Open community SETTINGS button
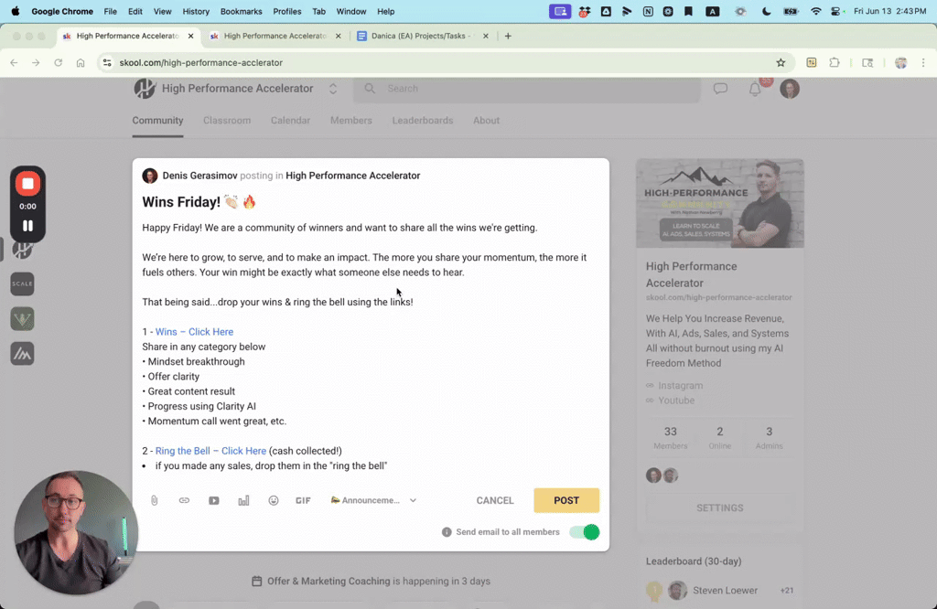 [720, 508]
